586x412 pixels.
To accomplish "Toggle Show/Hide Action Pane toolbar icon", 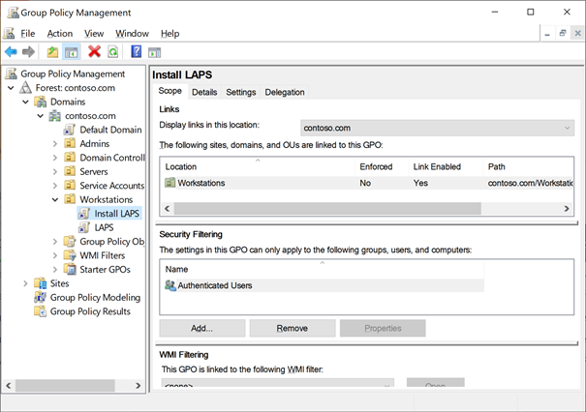I will point(154,52).
